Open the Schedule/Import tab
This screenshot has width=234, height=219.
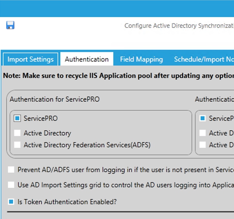(204, 59)
